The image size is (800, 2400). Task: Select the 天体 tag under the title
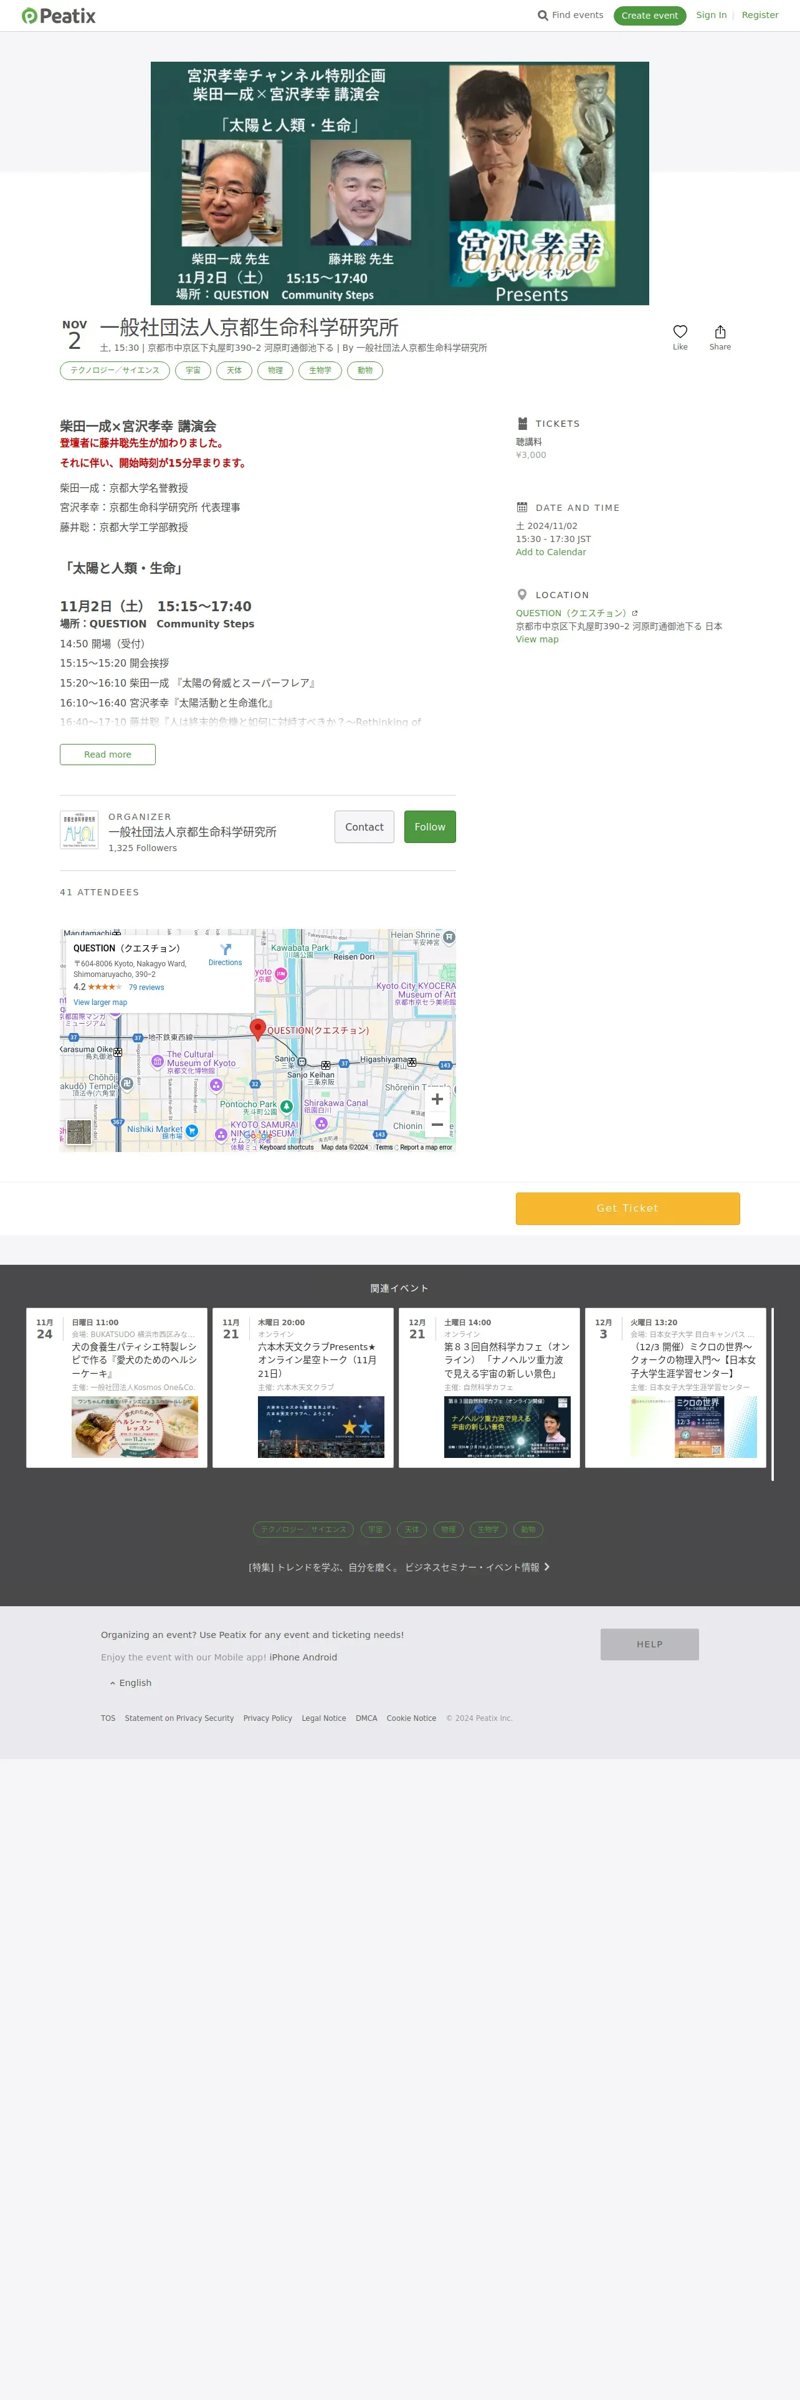[234, 371]
